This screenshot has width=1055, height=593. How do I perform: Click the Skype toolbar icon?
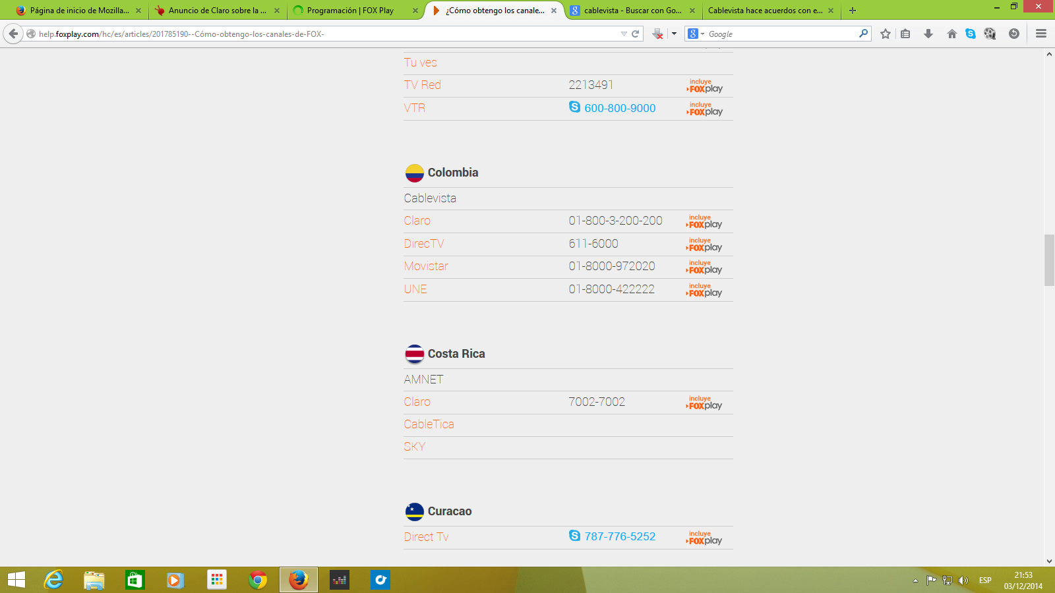click(x=971, y=34)
